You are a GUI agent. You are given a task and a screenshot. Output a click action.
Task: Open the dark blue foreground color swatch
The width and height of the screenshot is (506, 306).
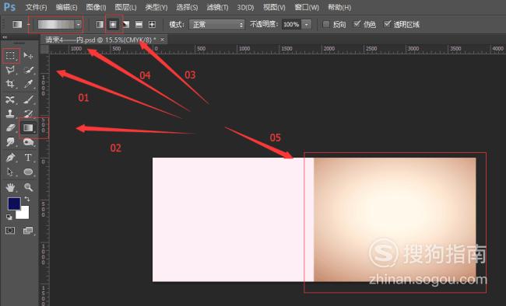(14, 203)
